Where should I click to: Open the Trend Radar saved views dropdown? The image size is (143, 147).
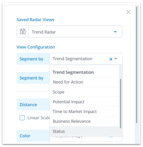(115, 32)
